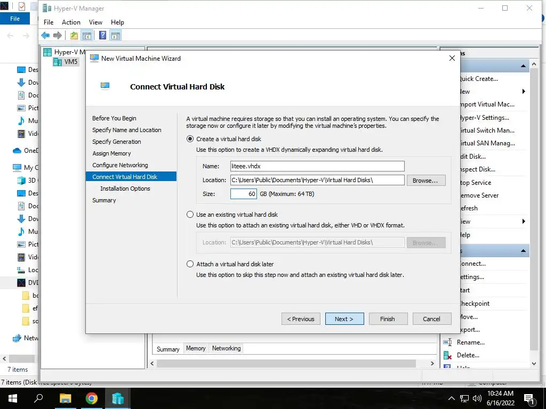Click the Network icon in Explorer sidebar

click(x=17, y=338)
